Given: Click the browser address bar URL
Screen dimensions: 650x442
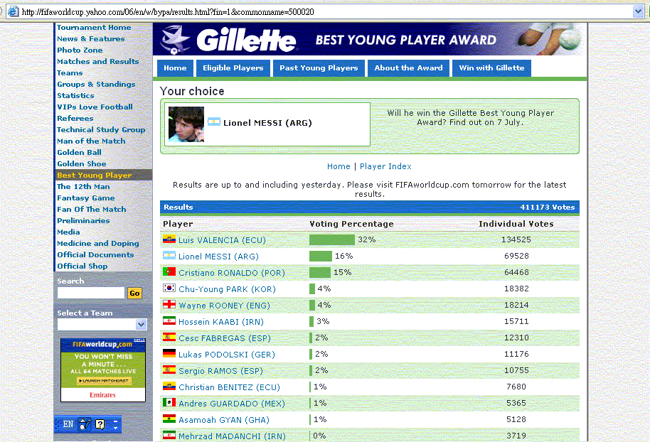Looking at the screenshot, I should pyautogui.click(x=168, y=11).
